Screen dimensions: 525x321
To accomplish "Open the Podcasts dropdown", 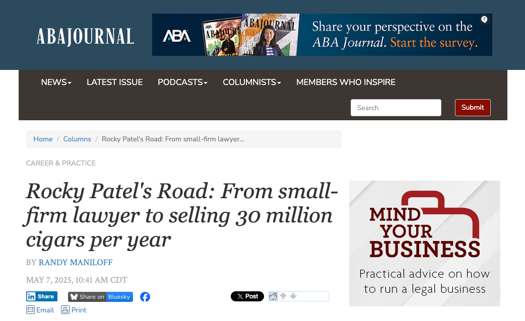I will pyautogui.click(x=182, y=82).
